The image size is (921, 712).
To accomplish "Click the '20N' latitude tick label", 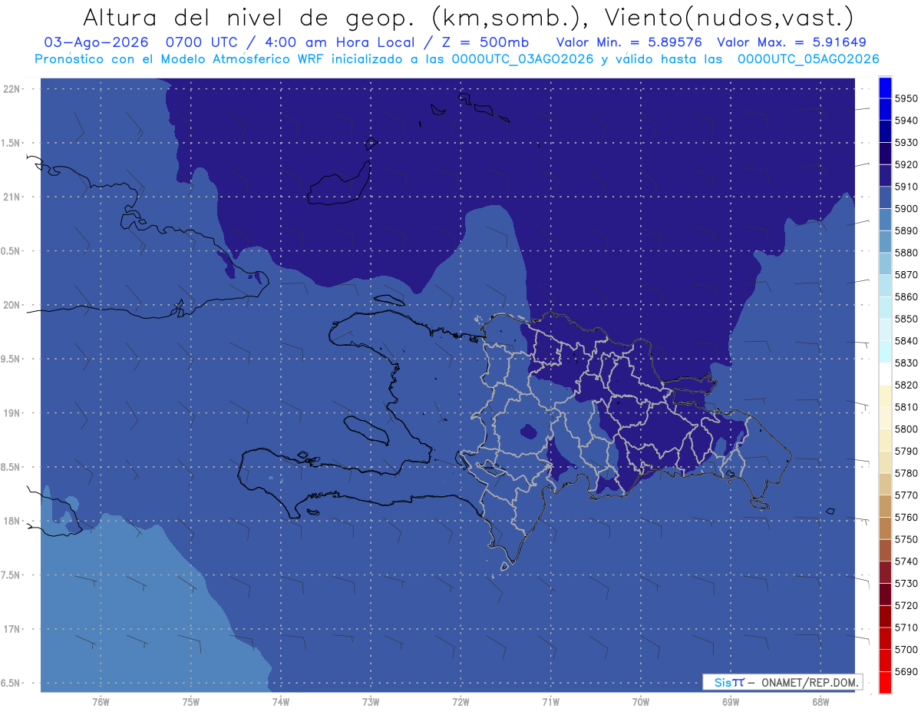I will point(12,305).
